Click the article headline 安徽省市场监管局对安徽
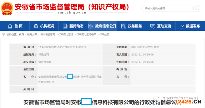The image size is (205, 108). [x=52, y=102]
